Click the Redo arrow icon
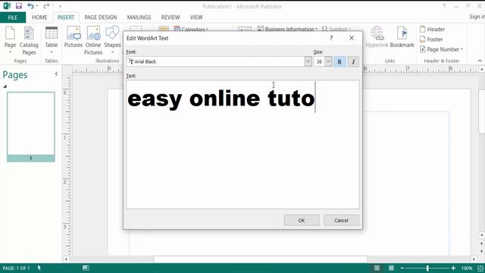Image resolution: width=485 pixels, height=273 pixels. click(x=46, y=6)
